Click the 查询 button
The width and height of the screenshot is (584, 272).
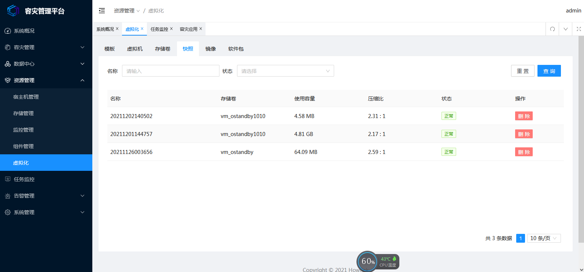coord(549,71)
